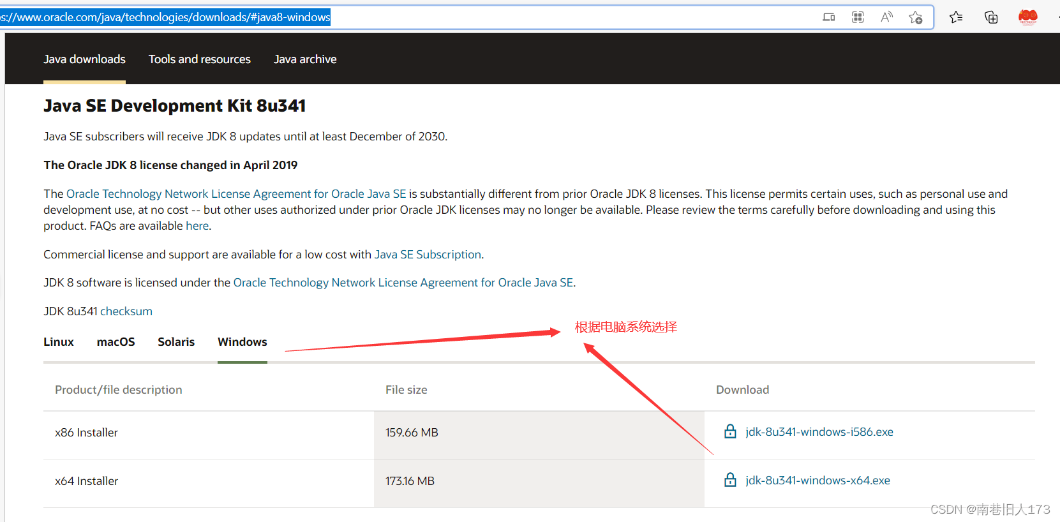This screenshot has width=1060, height=522.
Task: Click the send tab to devices icon
Action: [828, 17]
